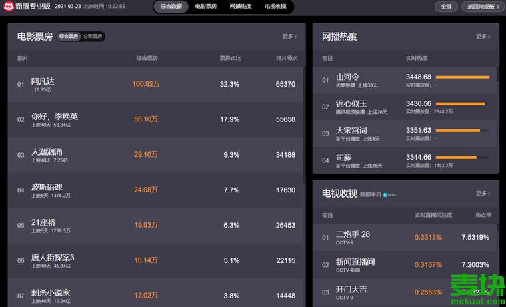Image resolution: width=506 pixels, height=307 pixels.
Task: Switch to the 综合数据 tab
Action: tap(171, 7)
